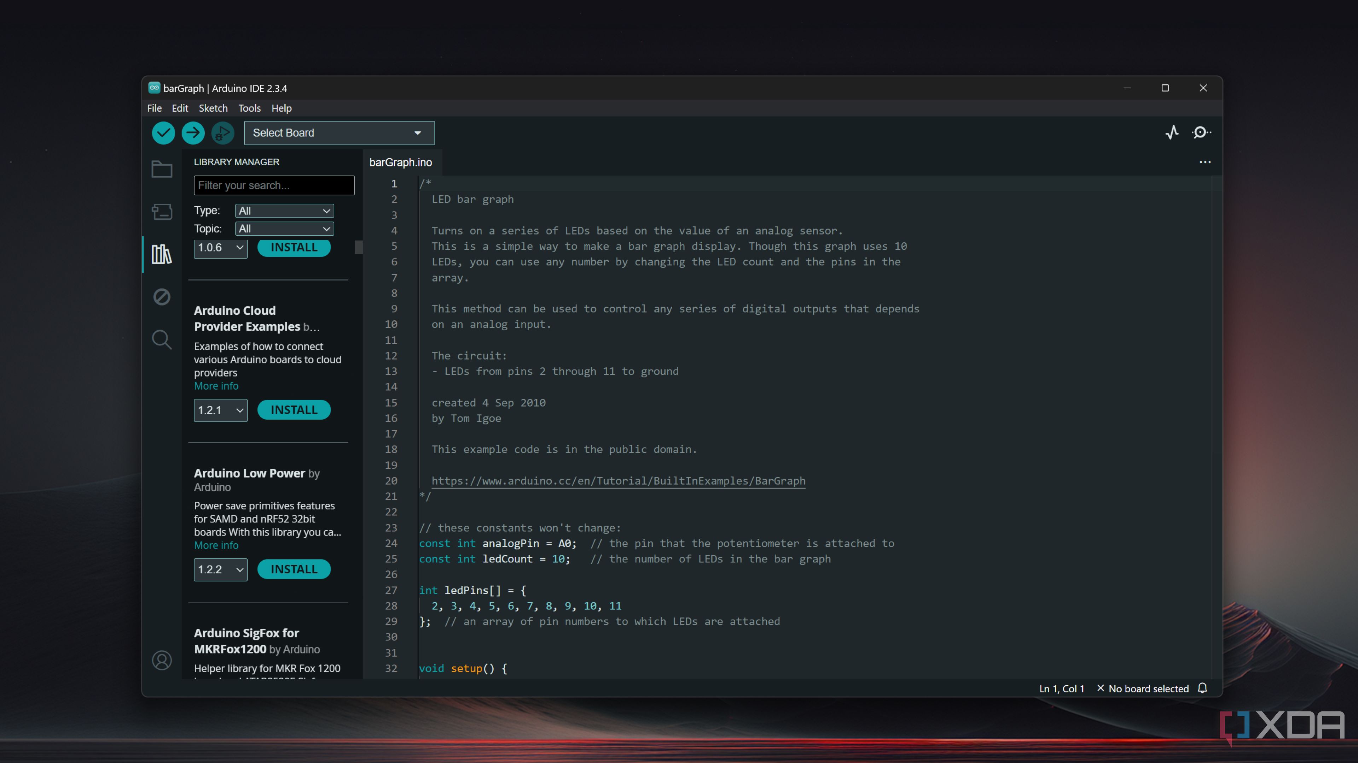Open the Search sidebar icon
Screen dimensions: 1358x763
(162, 339)
